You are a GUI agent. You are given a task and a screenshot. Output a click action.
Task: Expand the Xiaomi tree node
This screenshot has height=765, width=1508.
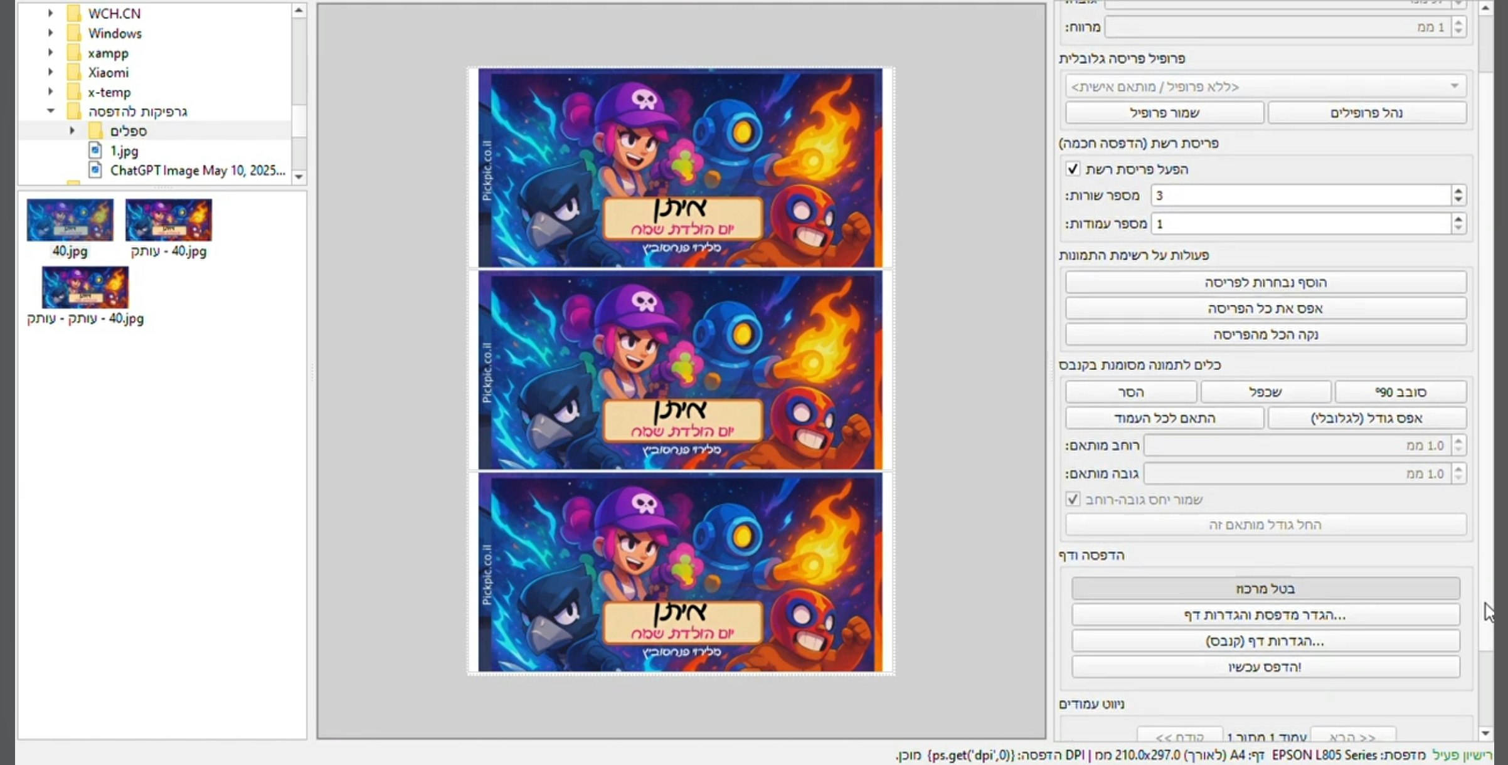[x=51, y=72]
